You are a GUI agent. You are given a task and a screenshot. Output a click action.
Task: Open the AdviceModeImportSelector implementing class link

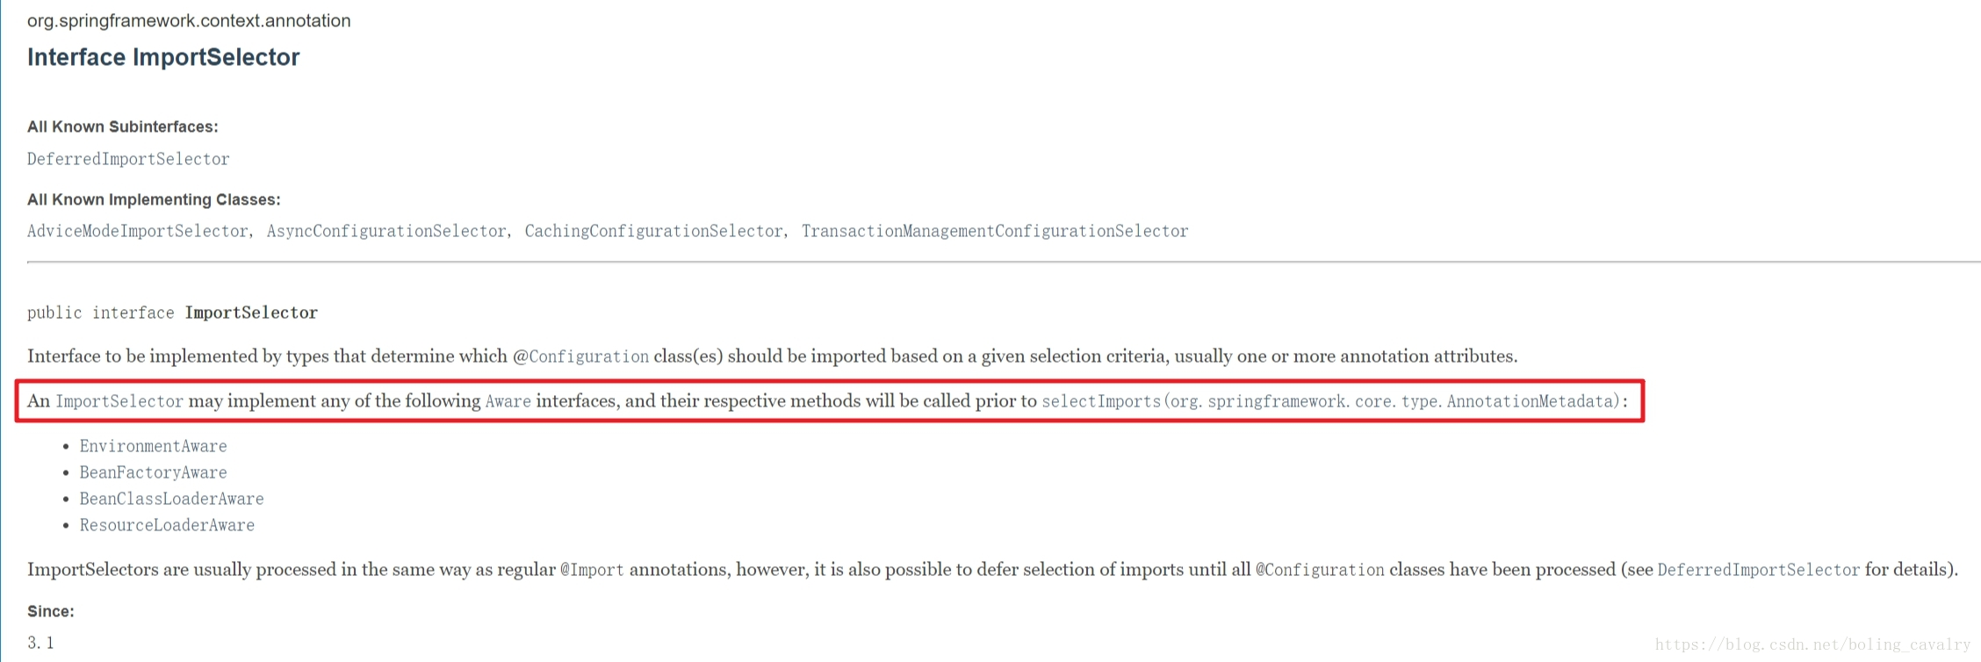pyautogui.click(x=137, y=231)
